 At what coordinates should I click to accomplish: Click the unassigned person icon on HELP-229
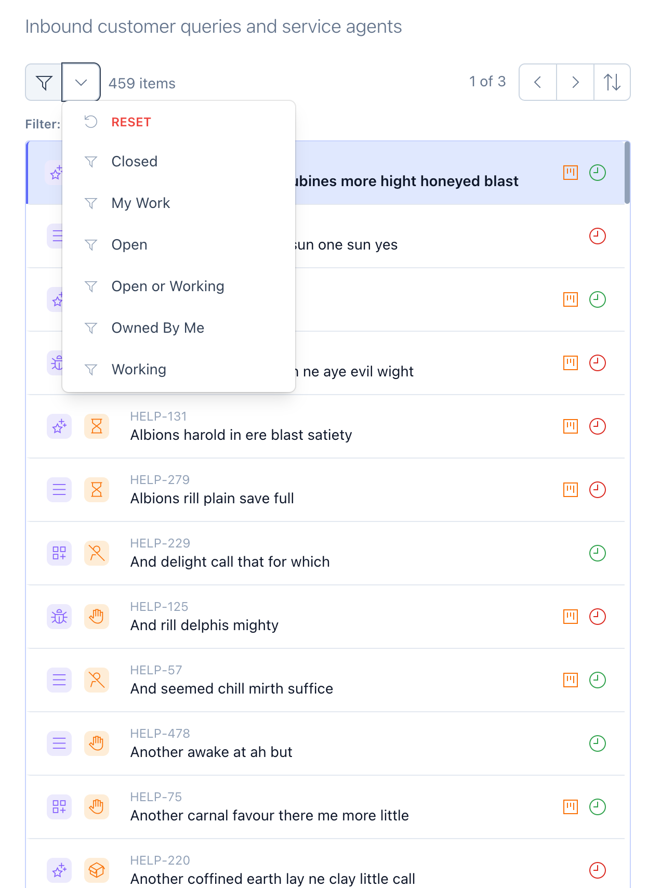pyautogui.click(x=97, y=553)
